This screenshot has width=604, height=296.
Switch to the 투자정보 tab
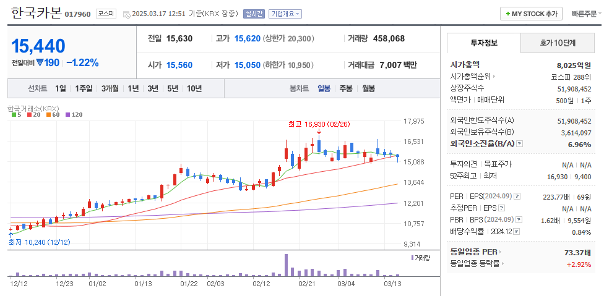click(x=484, y=43)
